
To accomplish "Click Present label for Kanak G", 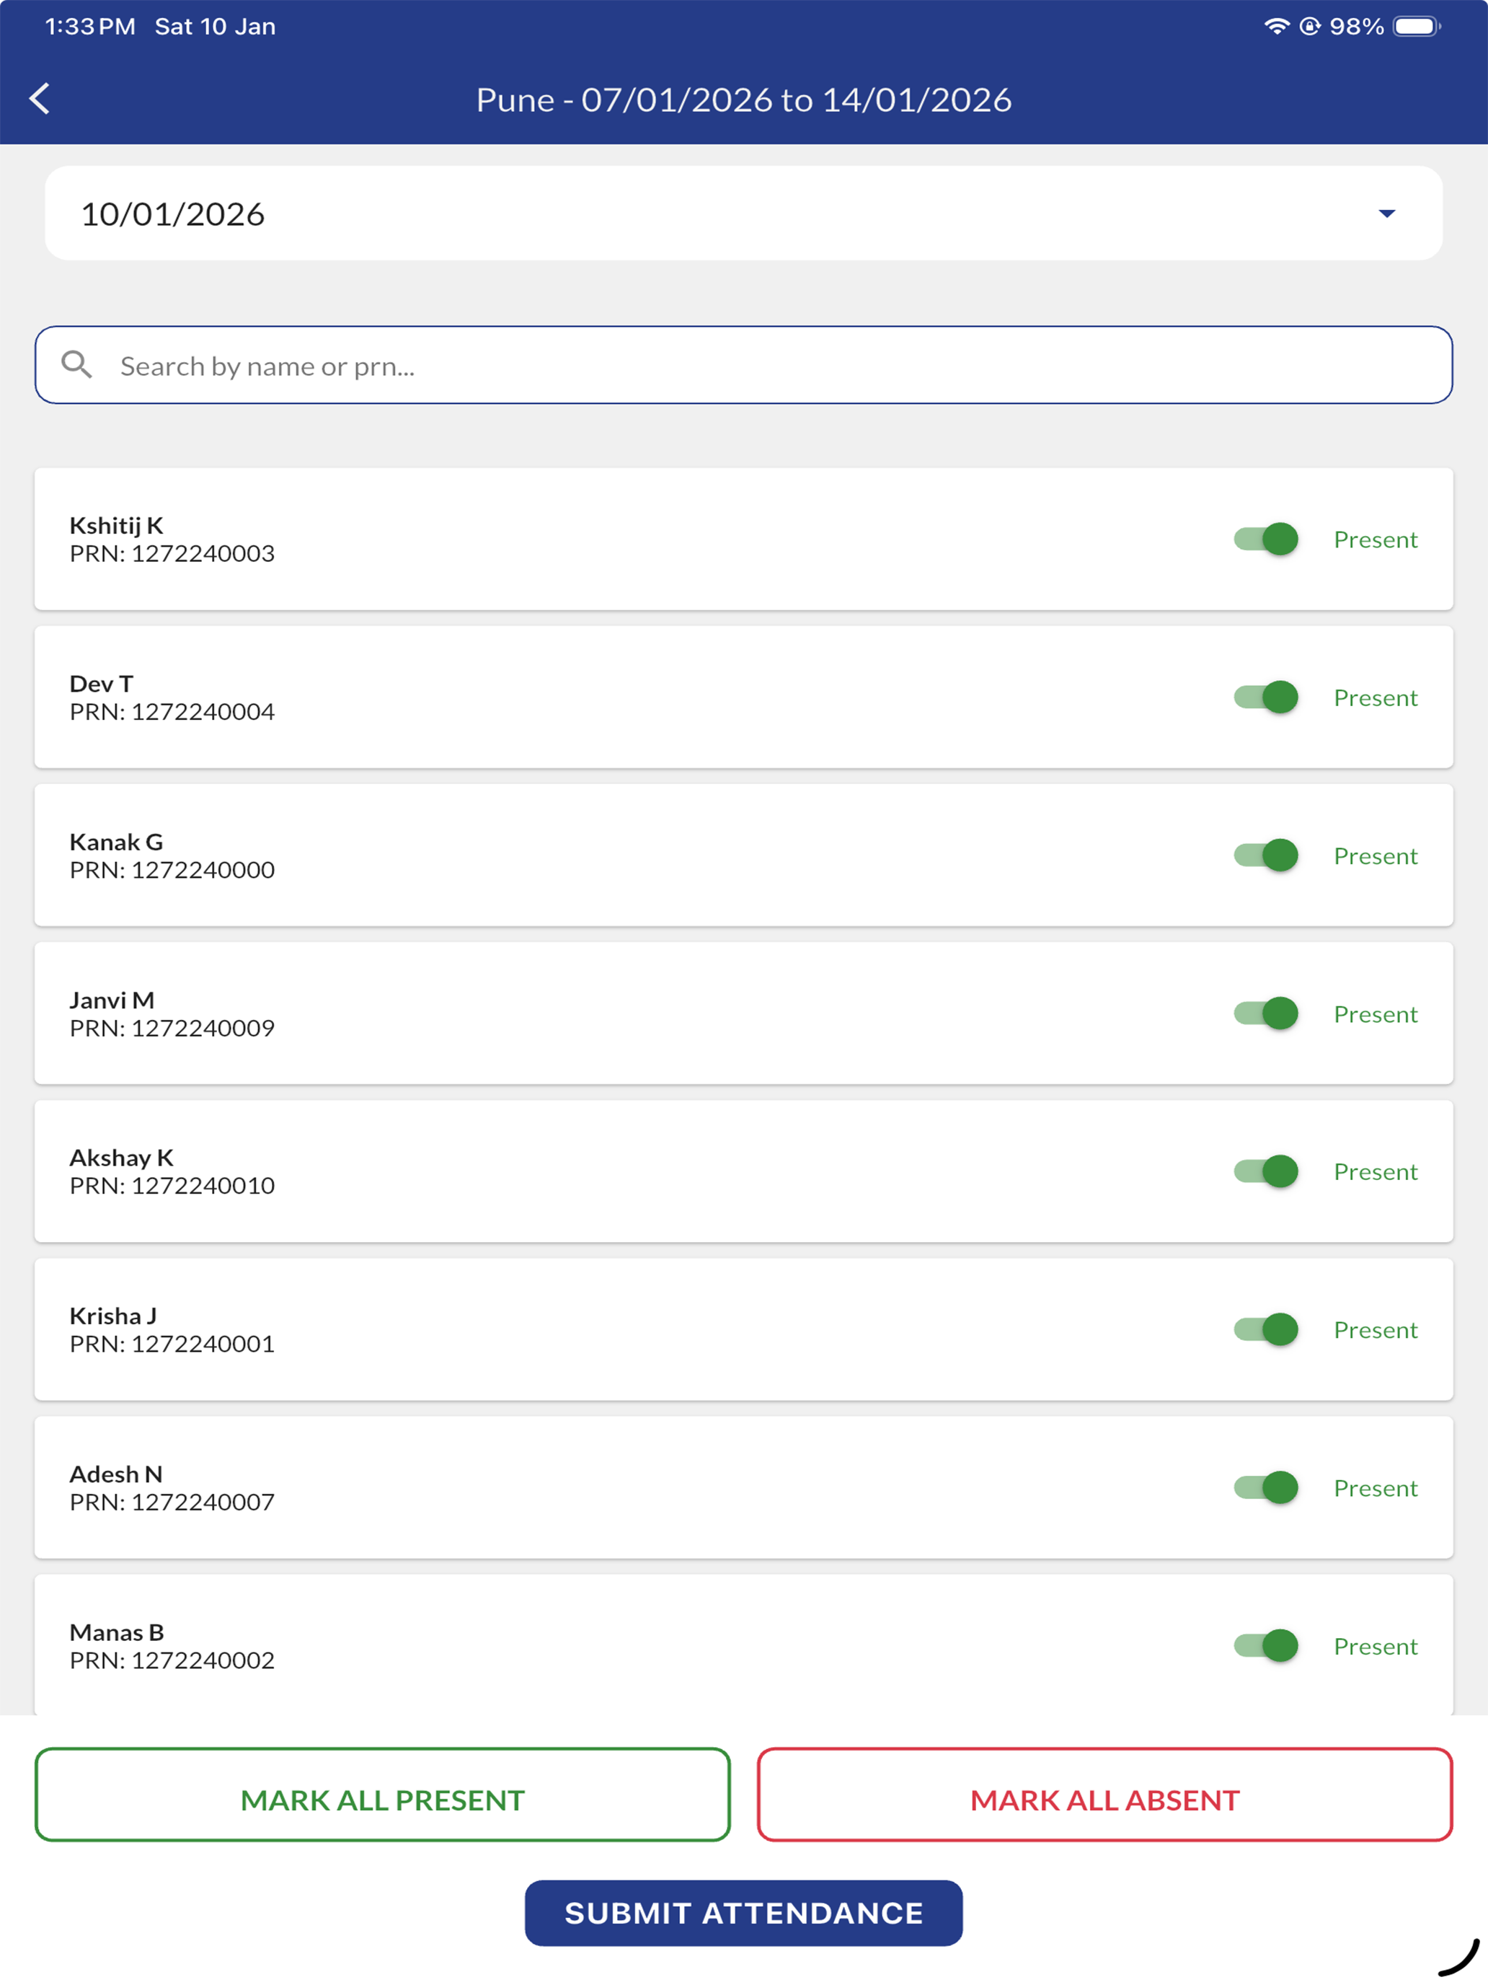I will pos(1375,855).
